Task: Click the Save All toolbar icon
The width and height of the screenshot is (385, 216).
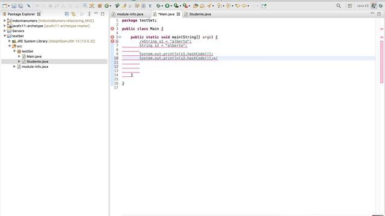Action: click(20, 6)
